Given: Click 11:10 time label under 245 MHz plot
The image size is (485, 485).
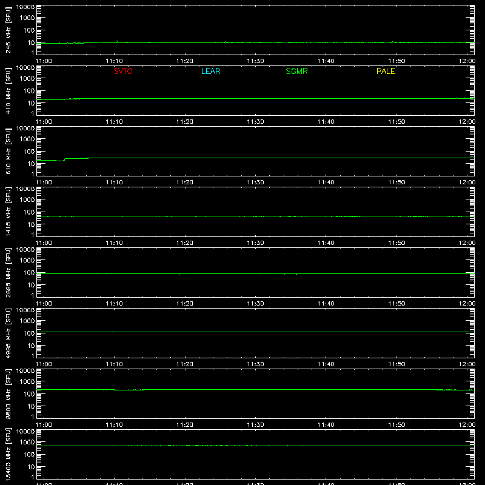Looking at the screenshot, I should coord(114,61).
